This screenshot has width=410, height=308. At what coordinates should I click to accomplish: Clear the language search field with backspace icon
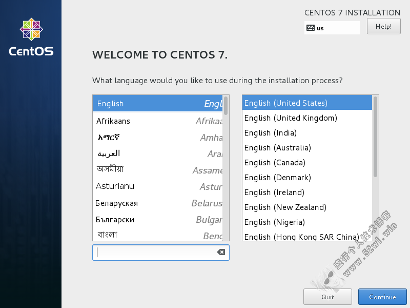point(221,252)
